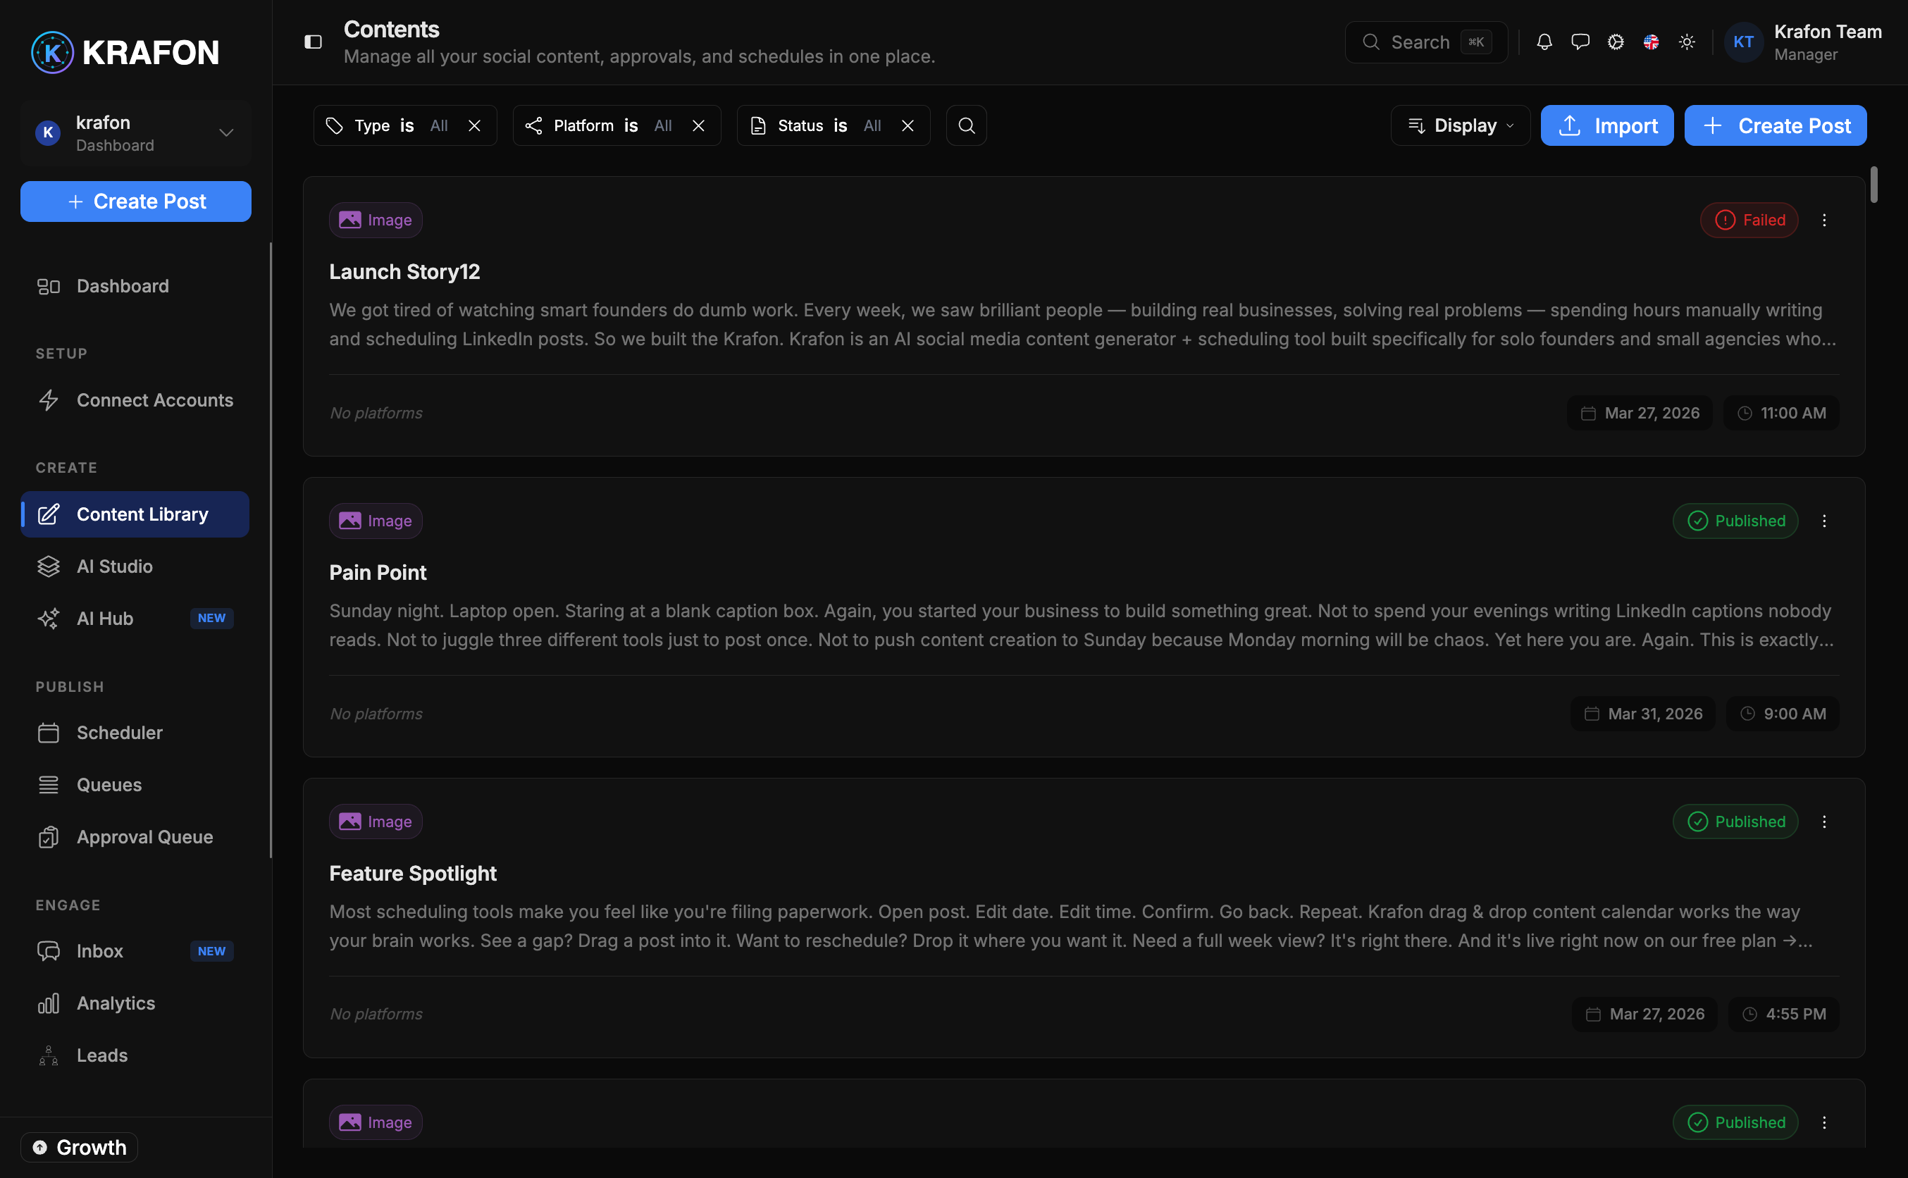
Task: Open the Inbox
Action: (135, 951)
